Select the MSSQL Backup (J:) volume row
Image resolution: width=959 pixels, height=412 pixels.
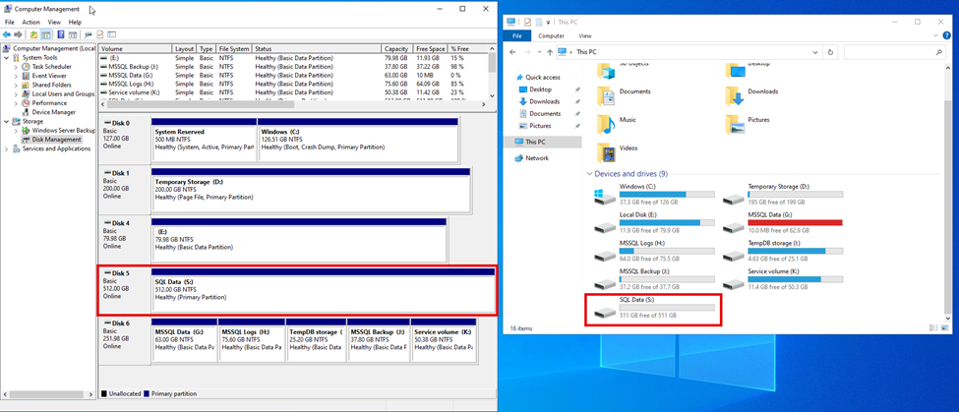294,66
